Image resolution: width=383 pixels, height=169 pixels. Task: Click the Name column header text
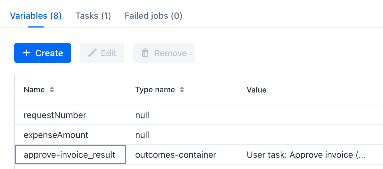(34, 90)
